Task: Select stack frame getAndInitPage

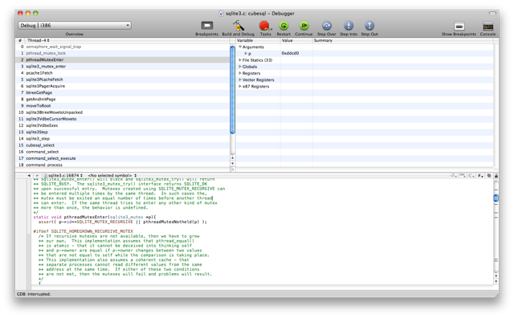Action: pyautogui.click(x=123, y=99)
